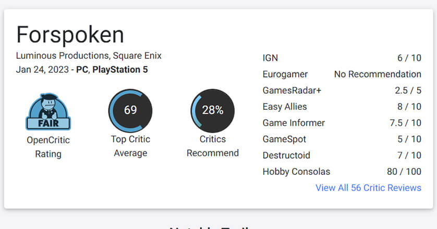The image size is (437, 229).
Task: Open the Eurogamer review entry
Action: (342, 74)
